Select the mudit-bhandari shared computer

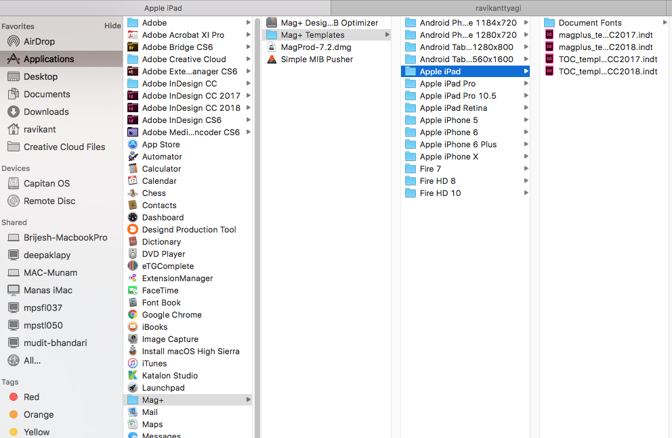(x=61, y=343)
